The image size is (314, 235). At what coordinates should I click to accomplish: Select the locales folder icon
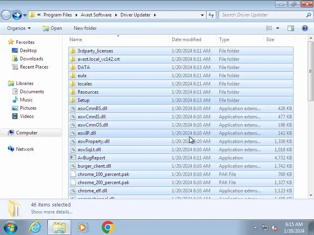coord(73,83)
